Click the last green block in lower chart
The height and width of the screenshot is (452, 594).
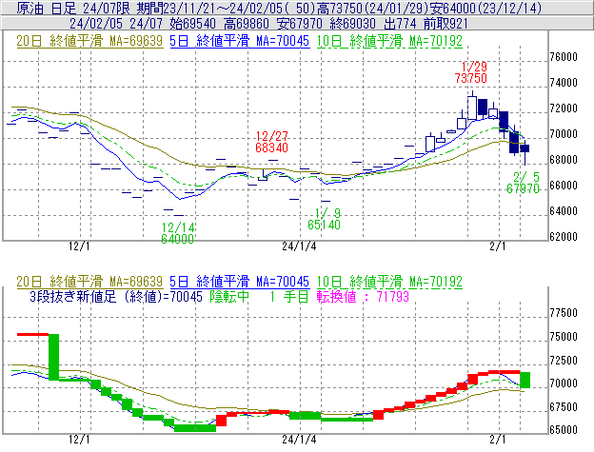click(525, 380)
